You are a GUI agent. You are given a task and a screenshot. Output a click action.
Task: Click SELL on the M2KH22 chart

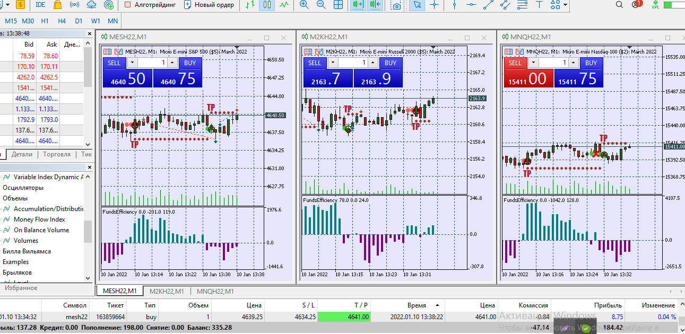tap(315, 63)
